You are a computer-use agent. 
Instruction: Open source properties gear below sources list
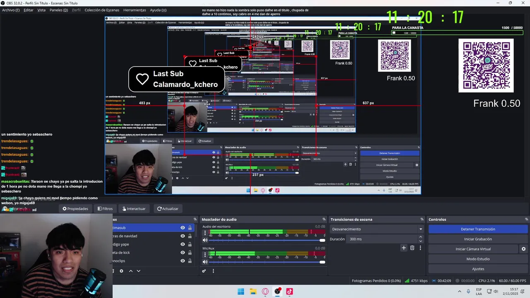click(x=121, y=271)
